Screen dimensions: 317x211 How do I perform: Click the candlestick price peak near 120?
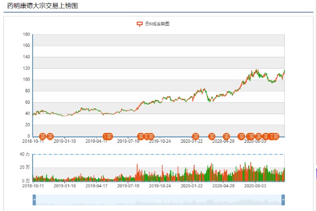(x=257, y=71)
